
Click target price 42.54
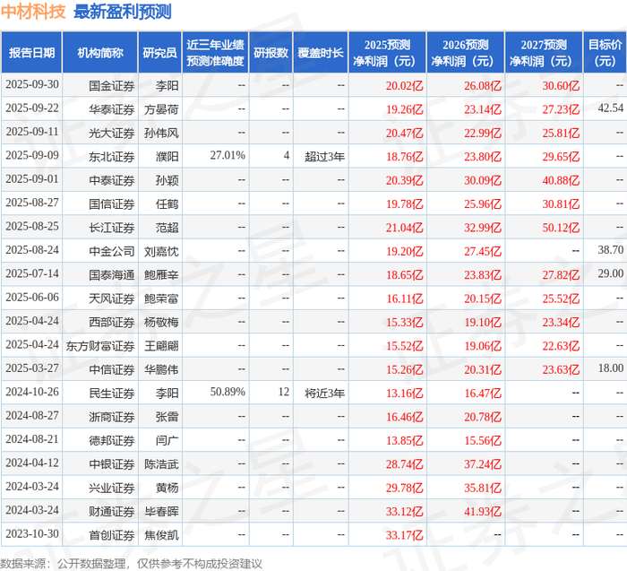(611, 108)
